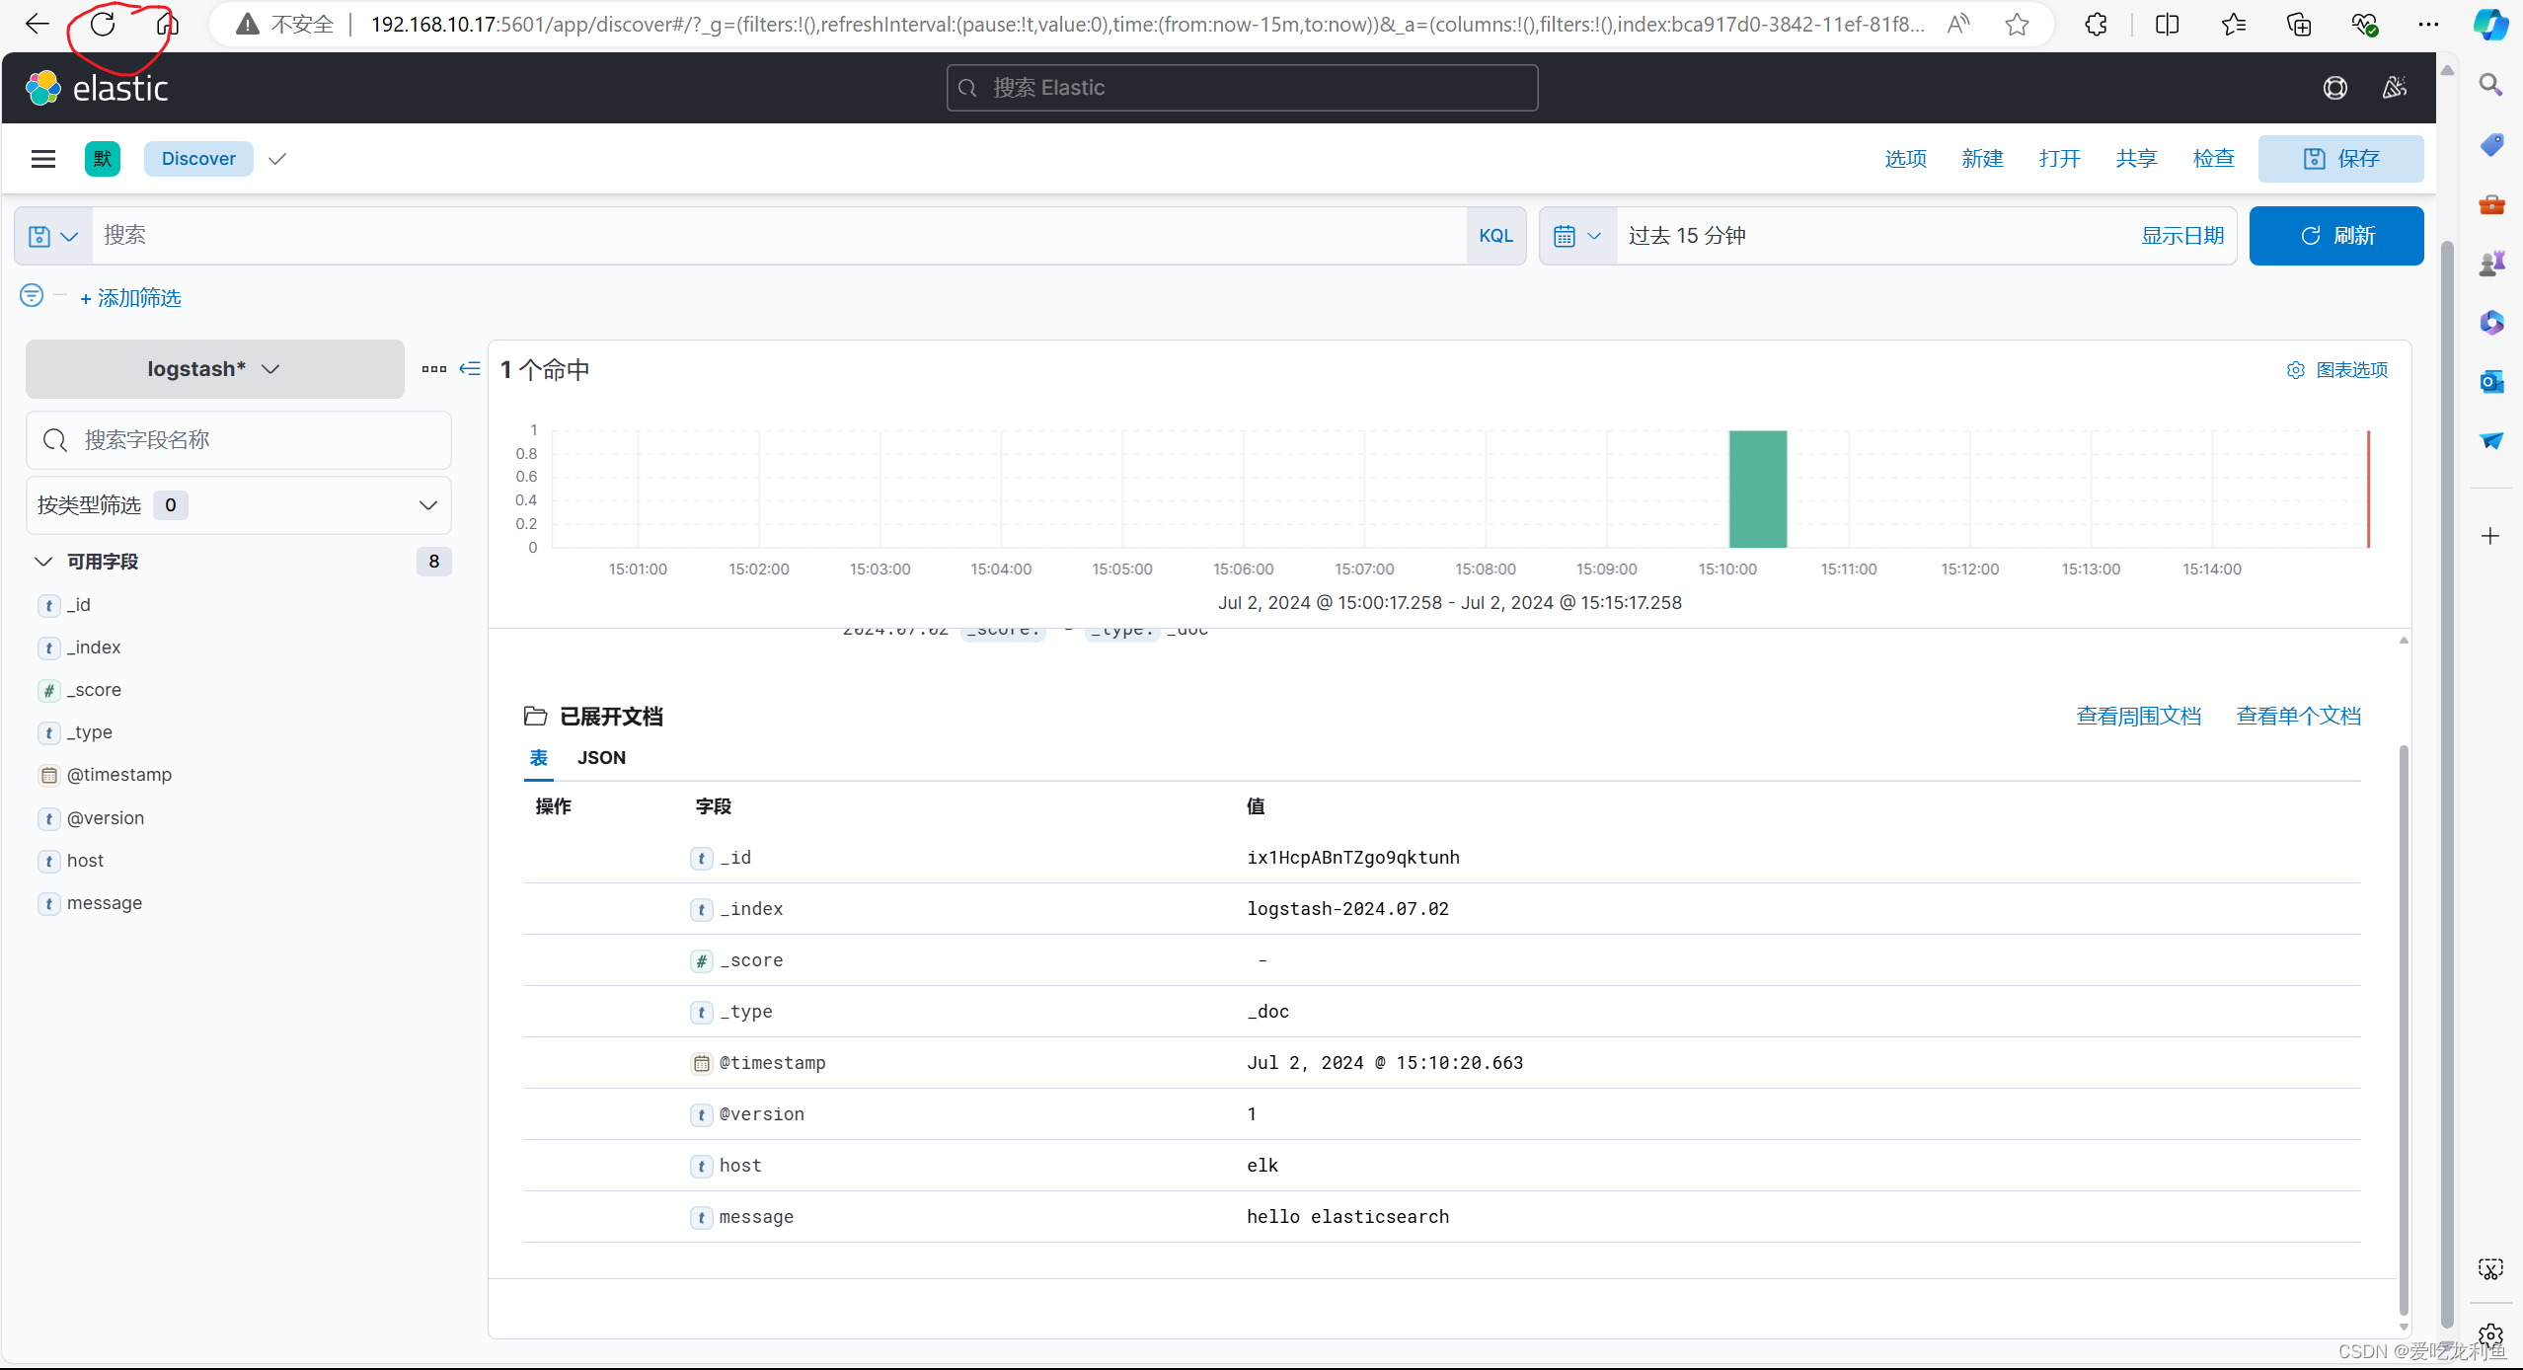The height and width of the screenshot is (1370, 2523).
Task: Click Inspect in the top menu
Action: (2213, 159)
